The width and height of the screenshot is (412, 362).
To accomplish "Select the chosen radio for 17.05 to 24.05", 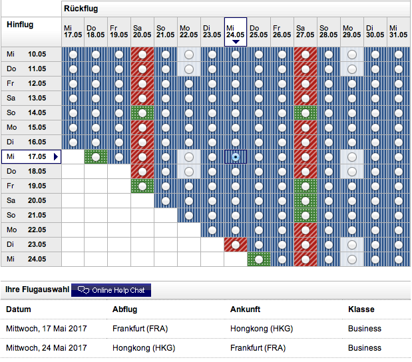I will pos(236,156).
